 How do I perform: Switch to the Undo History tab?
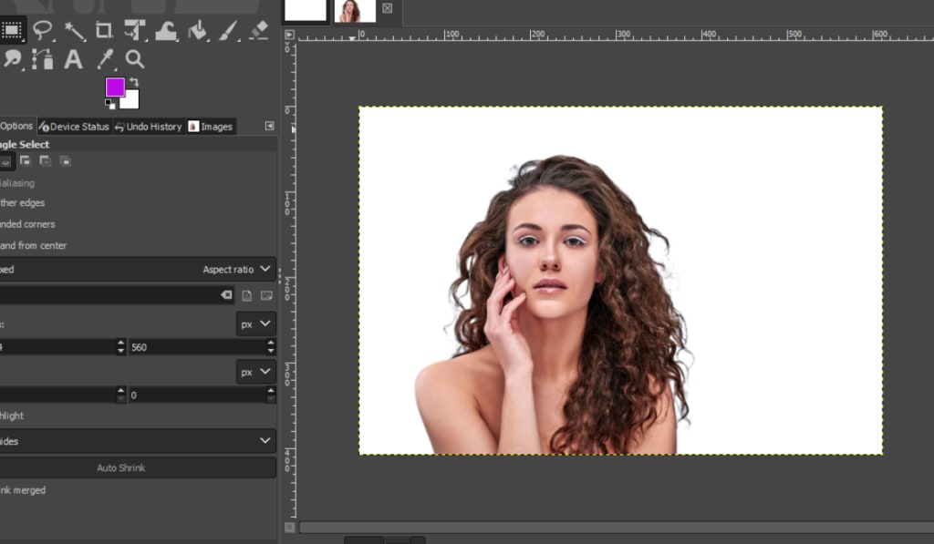coord(148,127)
